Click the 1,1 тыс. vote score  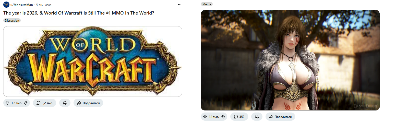click(214, 117)
